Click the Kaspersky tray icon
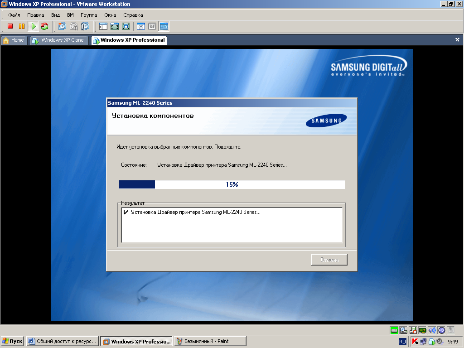The image size is (464, 348). (415, 342)
